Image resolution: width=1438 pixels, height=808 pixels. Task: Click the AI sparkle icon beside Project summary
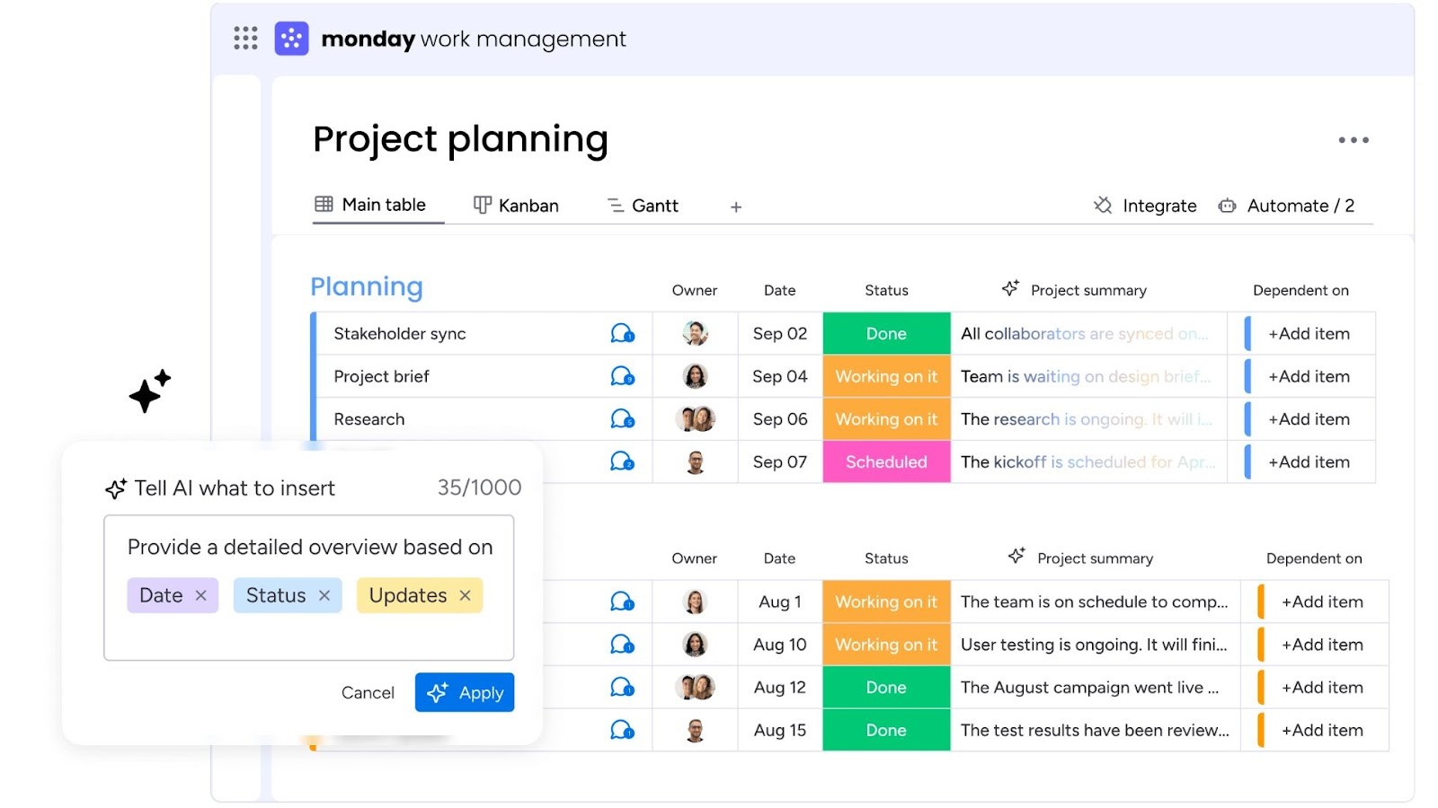pos(1010,287)
